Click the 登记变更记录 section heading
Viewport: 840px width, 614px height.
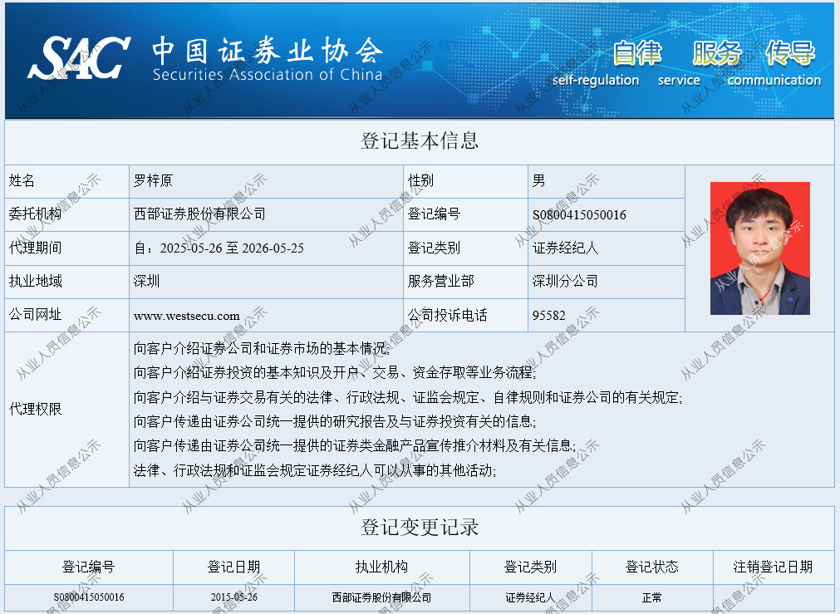420,528
